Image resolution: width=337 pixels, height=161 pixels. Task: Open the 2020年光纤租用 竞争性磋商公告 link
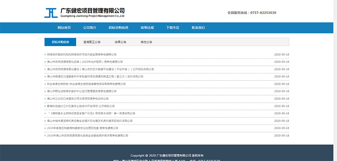click(85, 62)
